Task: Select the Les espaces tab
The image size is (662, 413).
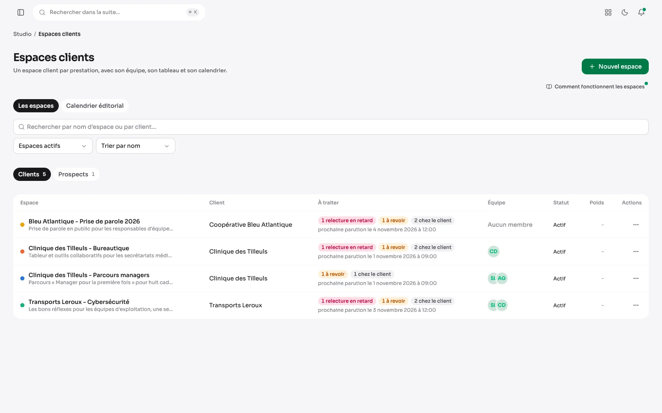Action: point(36,106)
